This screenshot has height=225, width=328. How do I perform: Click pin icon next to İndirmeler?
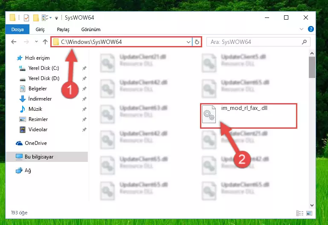pyautogui.click(x=84, y=99)
